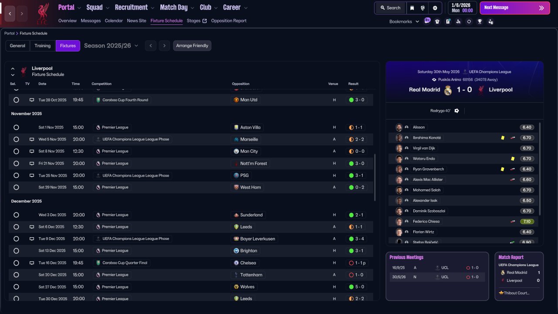Open the tactics board bookmark icon
This screenshot has width=558, height=314.
point(448,21)
